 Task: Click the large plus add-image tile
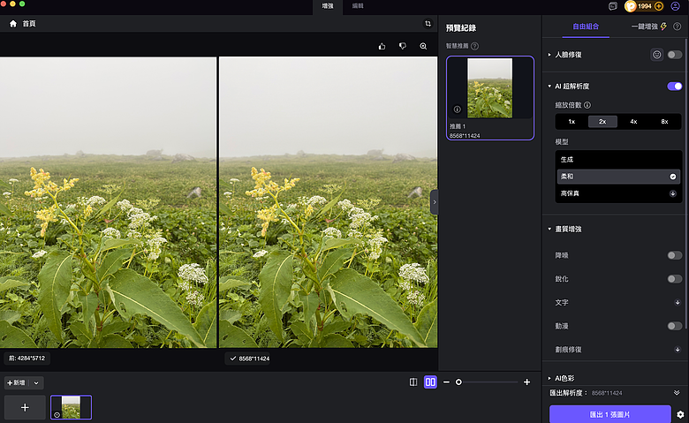tap(25, 408)
